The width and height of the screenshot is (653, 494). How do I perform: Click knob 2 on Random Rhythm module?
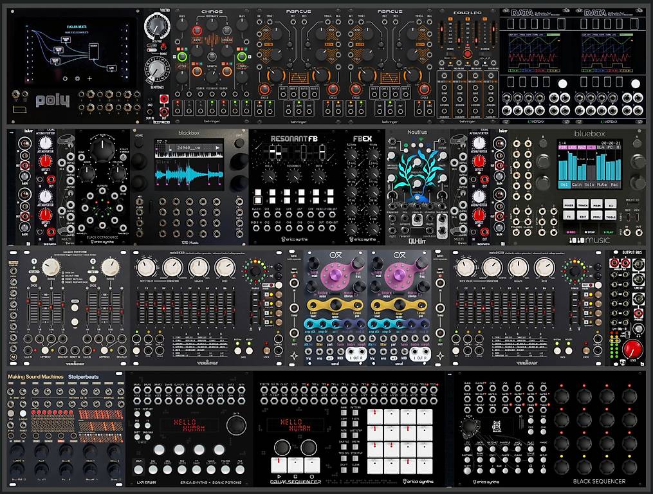[110, 268]
